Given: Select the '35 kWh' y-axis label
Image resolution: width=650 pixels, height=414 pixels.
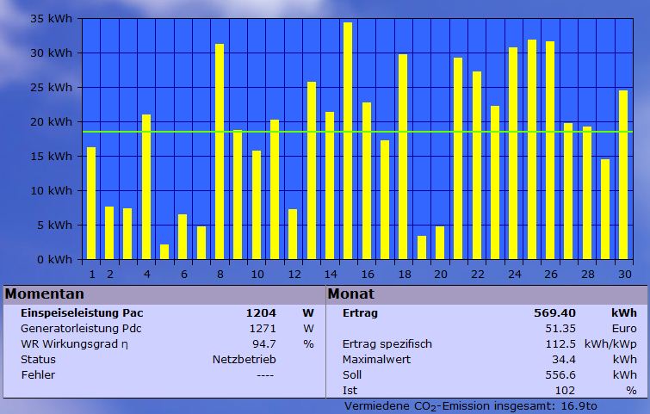Looking at the screenshot, I should (x=51, y=19).
